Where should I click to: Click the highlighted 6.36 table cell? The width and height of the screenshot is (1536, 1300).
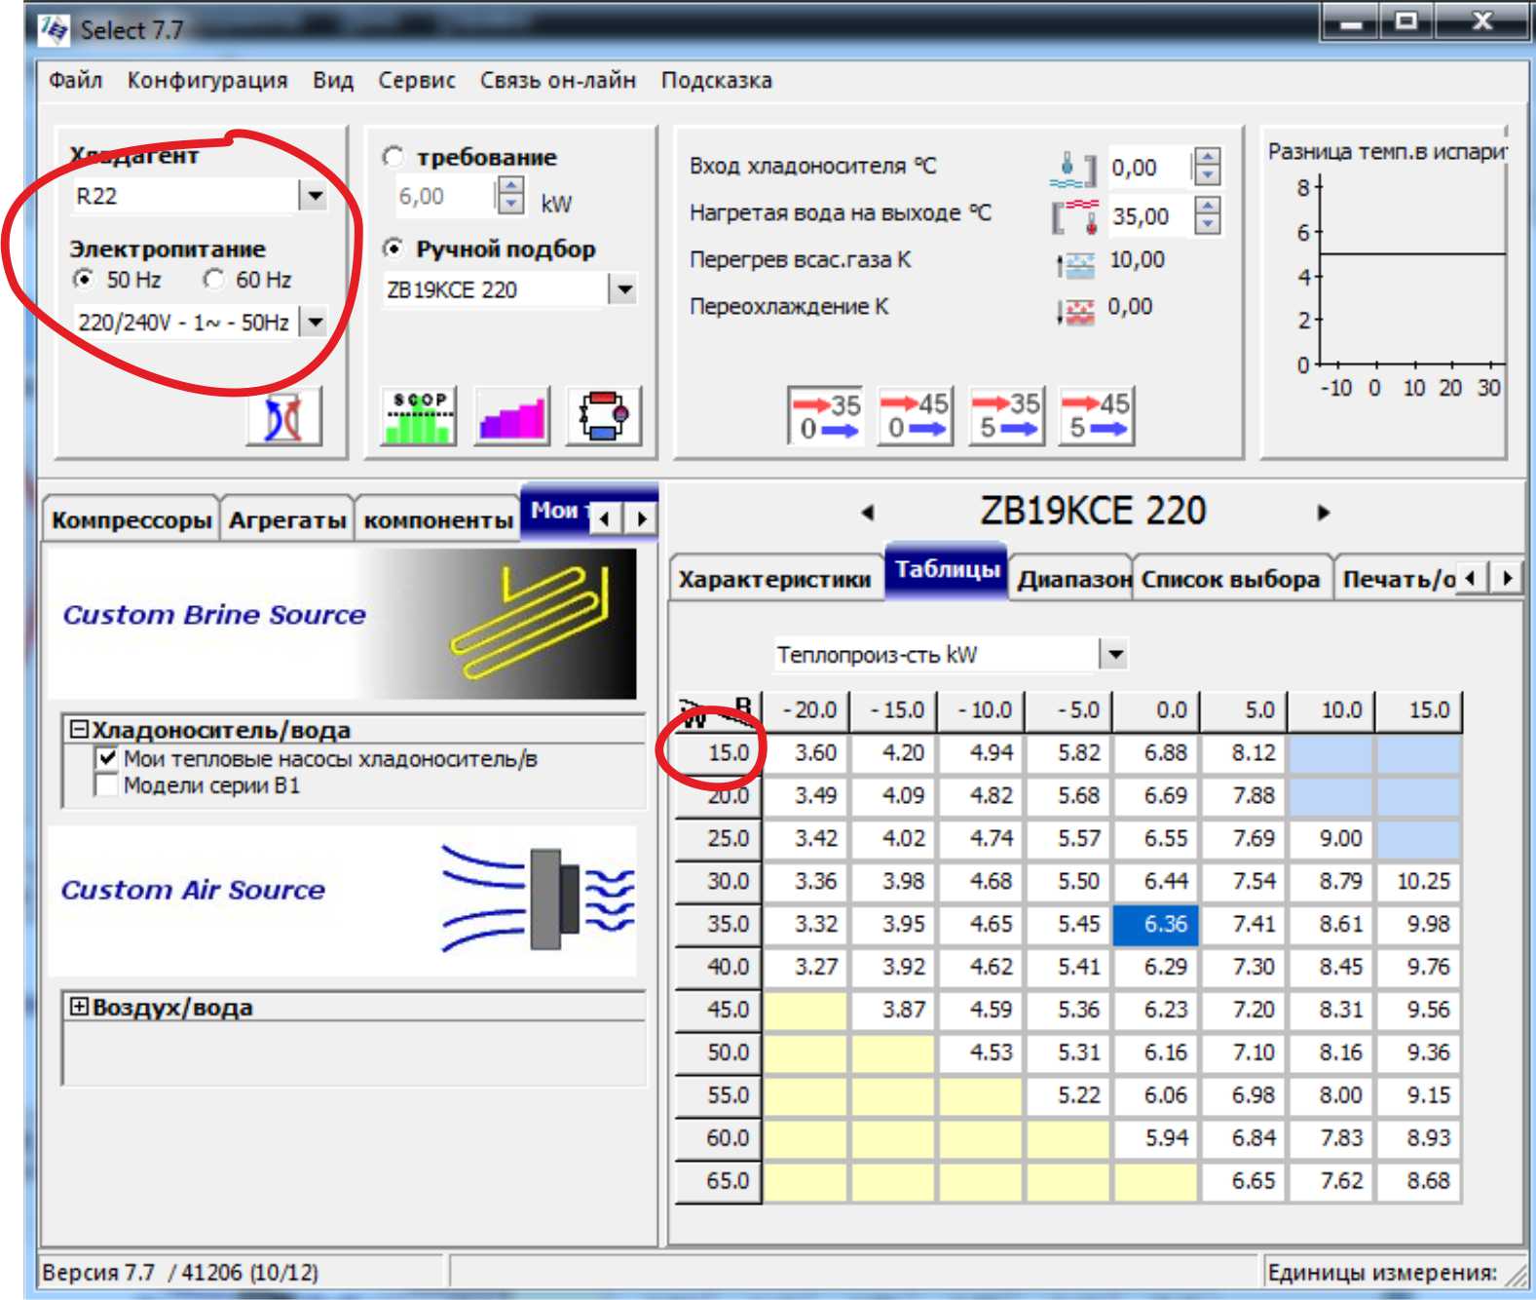pos(1156,924)
